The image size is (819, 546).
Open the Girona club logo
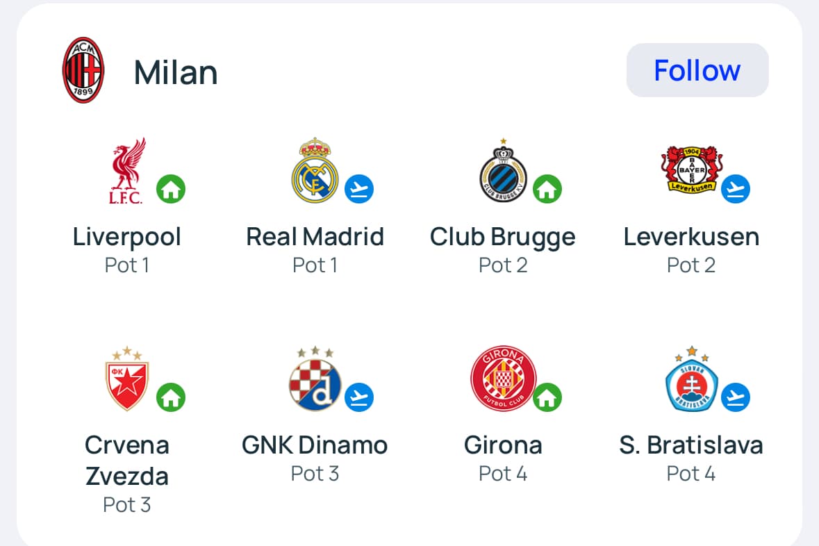tap(503, 379)
